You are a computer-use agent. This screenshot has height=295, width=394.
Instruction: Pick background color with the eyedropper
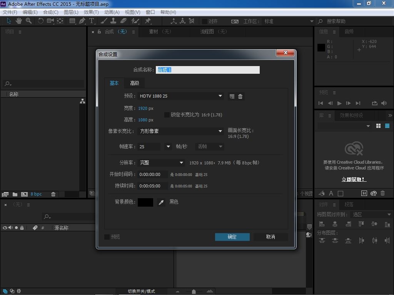[x=161, y=202]
